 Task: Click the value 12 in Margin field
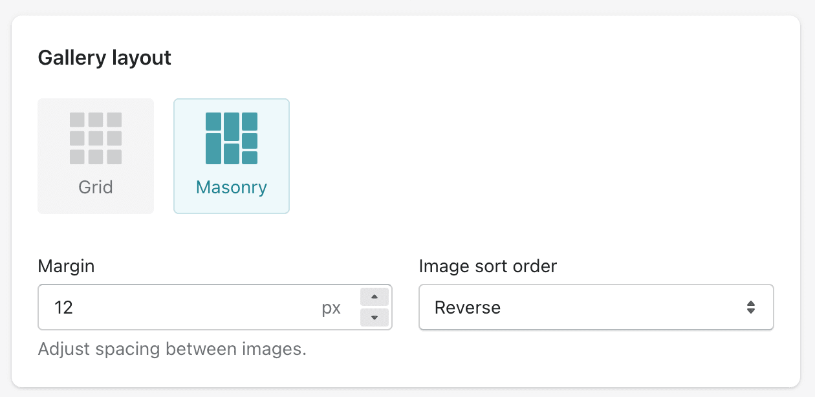click(x=63, y=308)
